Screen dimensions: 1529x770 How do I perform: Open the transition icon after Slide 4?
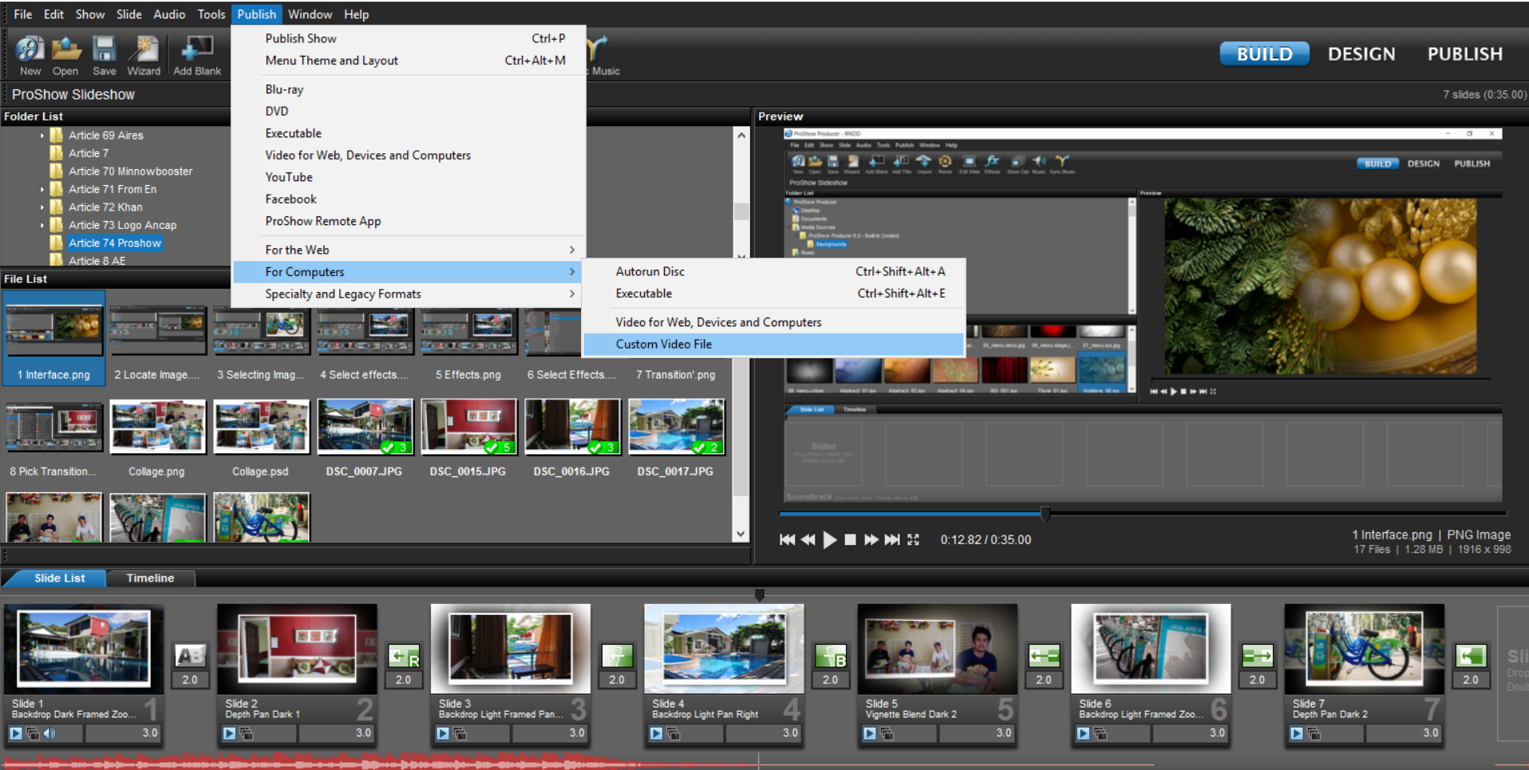click(x=831, y=656)
